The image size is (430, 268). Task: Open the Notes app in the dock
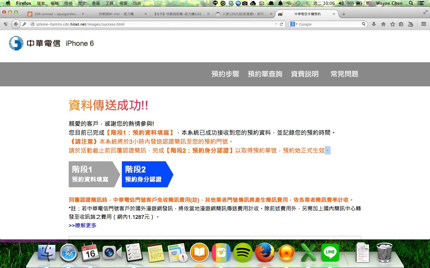click(156, 253)
